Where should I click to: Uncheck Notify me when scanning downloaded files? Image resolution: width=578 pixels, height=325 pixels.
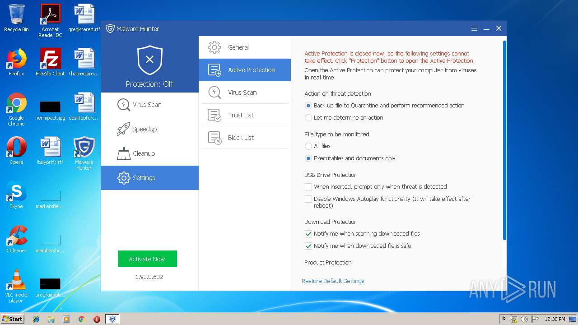click(x=308, y=234)
